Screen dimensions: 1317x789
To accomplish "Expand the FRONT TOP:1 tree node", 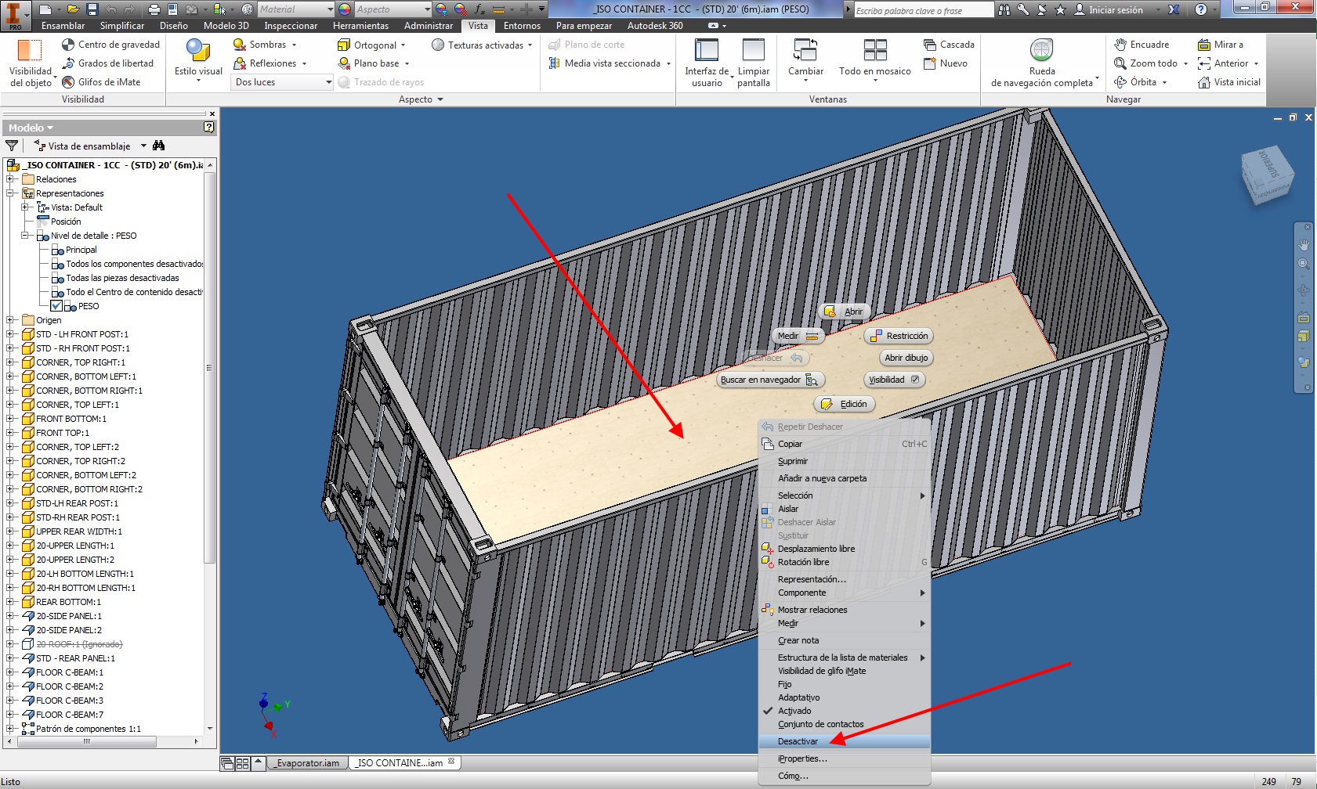I will tap(10, 433).
